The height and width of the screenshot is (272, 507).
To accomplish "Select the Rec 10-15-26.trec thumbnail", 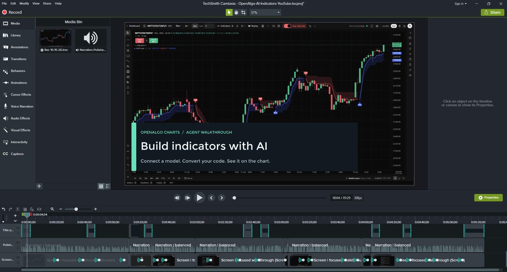I will click(55, 41).
